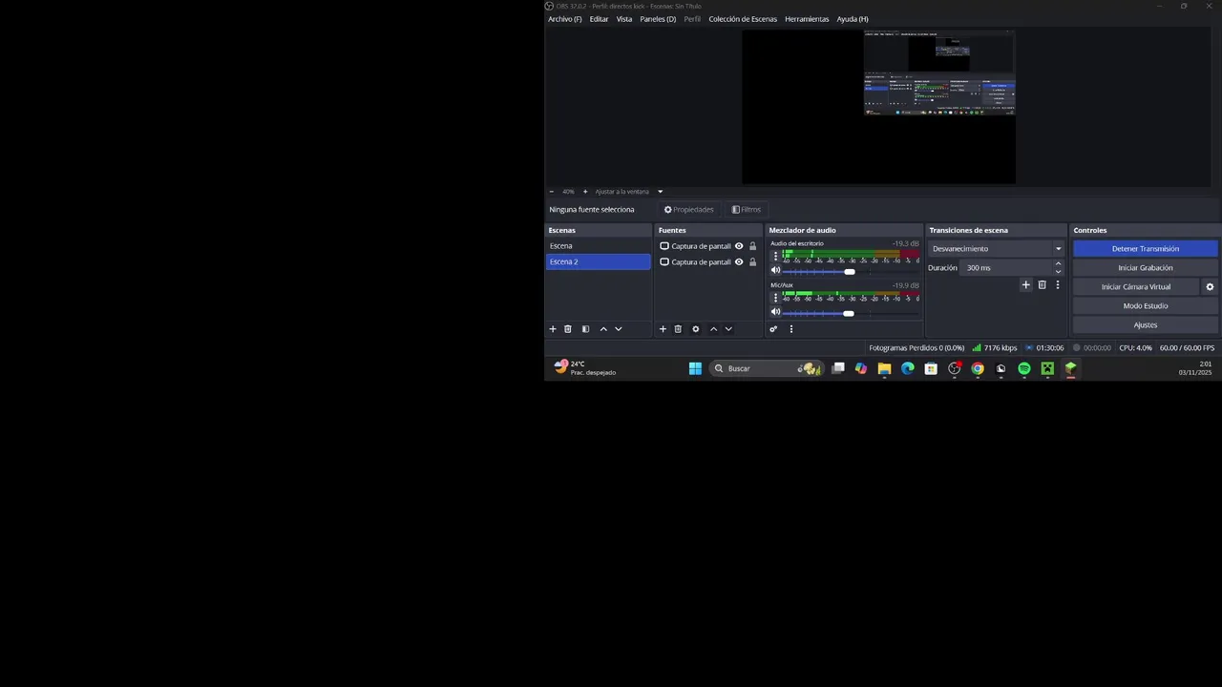This screenshot has width=1222, height=687.
Task: Open the Ajustar a la ventana zoom dropdown
Action: click(x=628, y=192)
